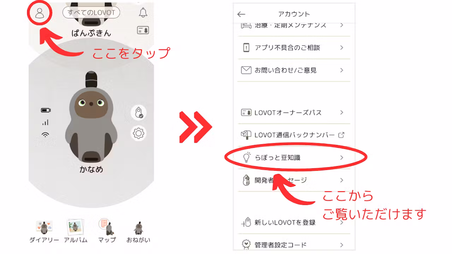Expand 開発者メッセージ chevron arrow
Image resolution: width=452 pixels, height=254 pixels.
click(x=341, y=180)
